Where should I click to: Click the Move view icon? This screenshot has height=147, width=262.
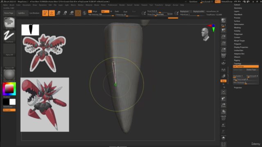[x=224, y=99]
